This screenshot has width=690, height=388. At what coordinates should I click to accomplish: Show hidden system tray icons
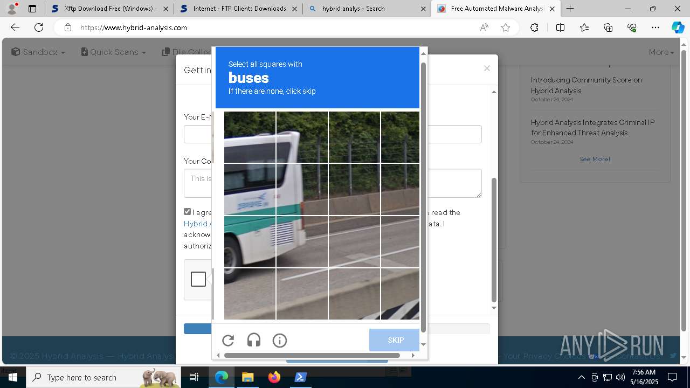pos(581,377)
